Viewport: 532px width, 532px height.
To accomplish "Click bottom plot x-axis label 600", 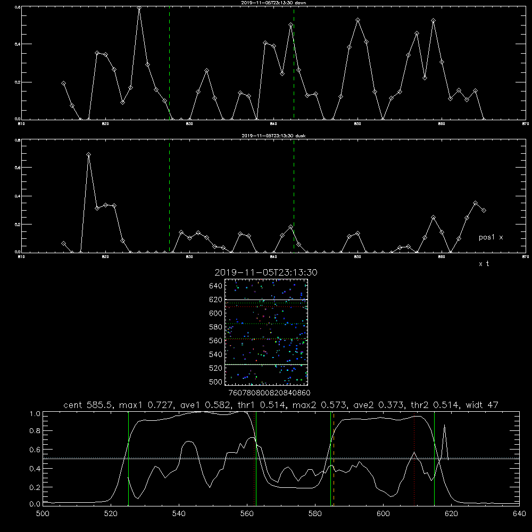I will [384, 514].
